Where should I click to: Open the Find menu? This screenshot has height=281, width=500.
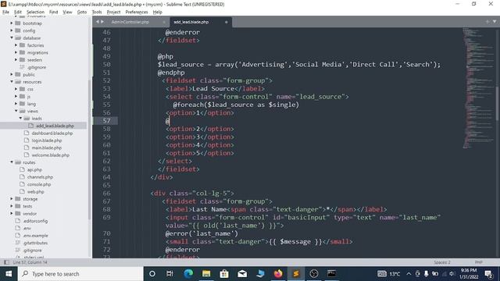(x=54, y=12)
